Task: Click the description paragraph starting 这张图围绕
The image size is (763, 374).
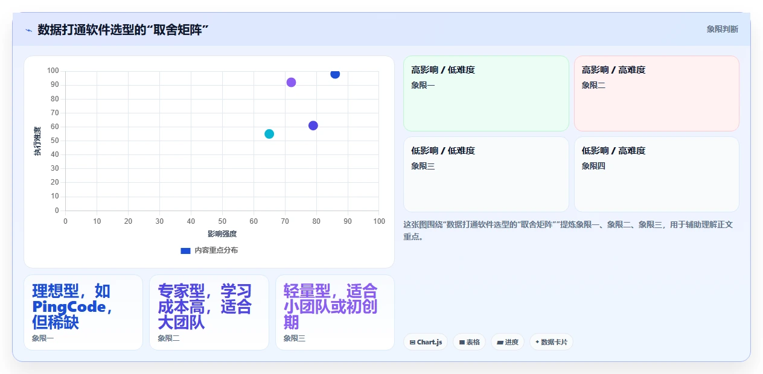Action: (x=568, y=230)
